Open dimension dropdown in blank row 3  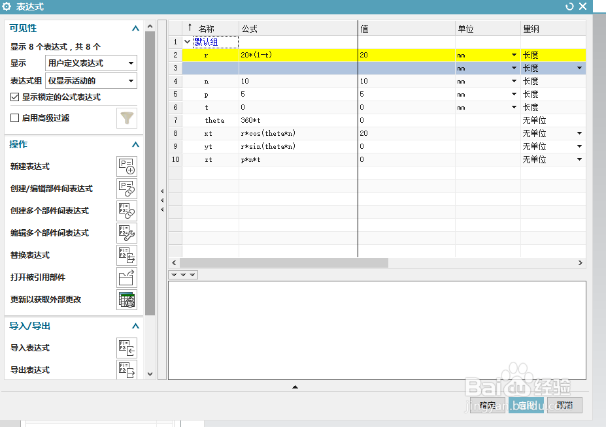pyautogui.click(x=579, y=68)
